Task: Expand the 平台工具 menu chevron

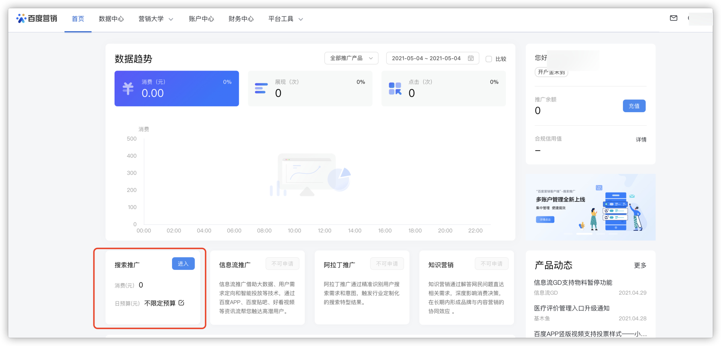Action: coord(300,19)
